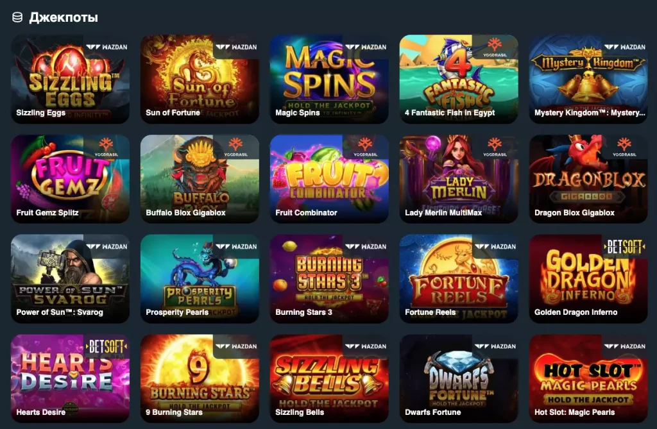Click the Yggdrasil logo on Fruit Gemz Splitz
This screenshot has width=657, height=429.
(x=106, y=147)
